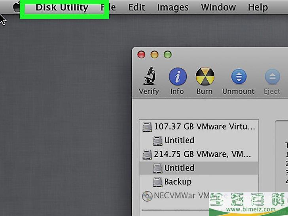Viewport: 288px width, 216px height.
Task: Click the Info toolbar icon
Action: pyautogui.click(x=178, y=77)
